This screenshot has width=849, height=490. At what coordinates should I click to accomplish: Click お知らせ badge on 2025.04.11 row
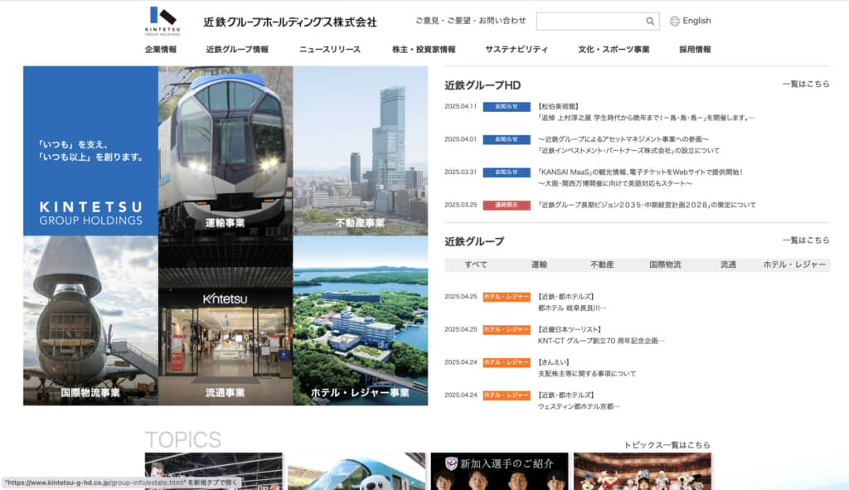[507, 107]
